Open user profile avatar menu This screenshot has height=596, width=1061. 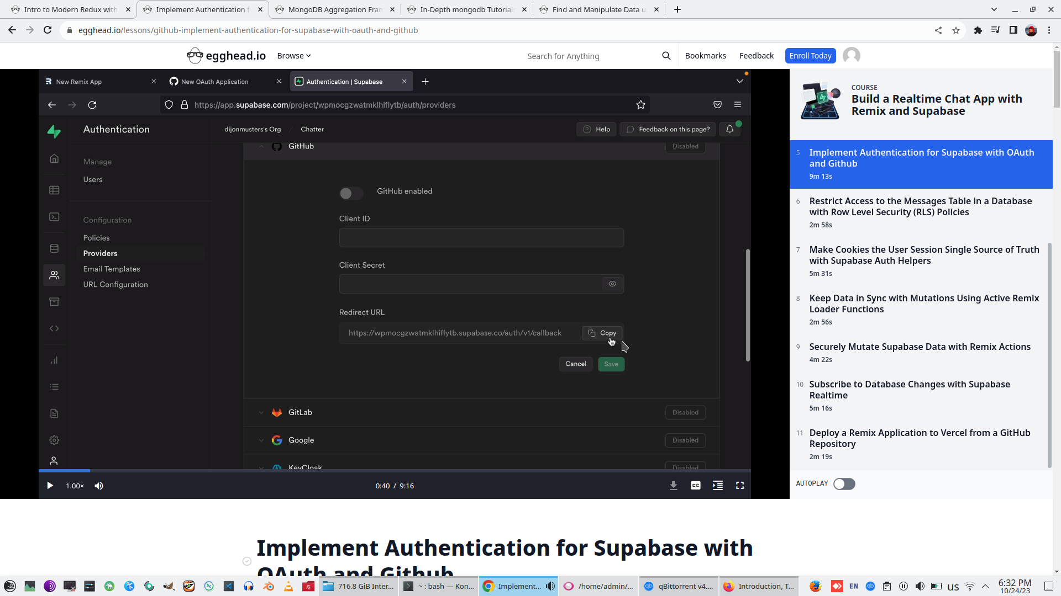[851, 56]
